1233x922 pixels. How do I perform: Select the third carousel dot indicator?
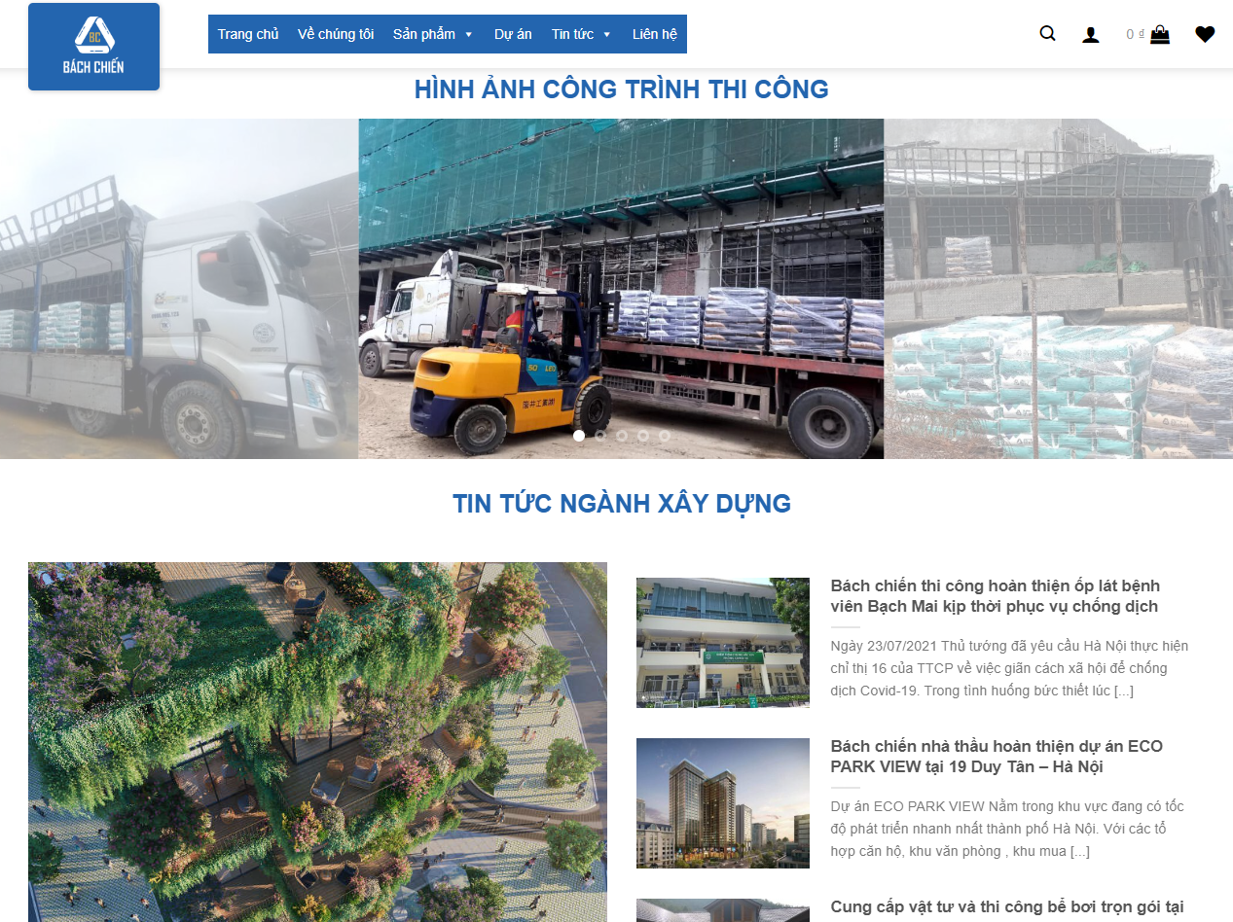[x=622, y=436]
